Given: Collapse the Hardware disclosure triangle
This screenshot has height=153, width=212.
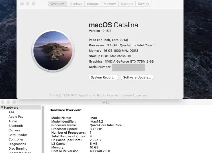Looking at the screenshot, I should (2, 107).
